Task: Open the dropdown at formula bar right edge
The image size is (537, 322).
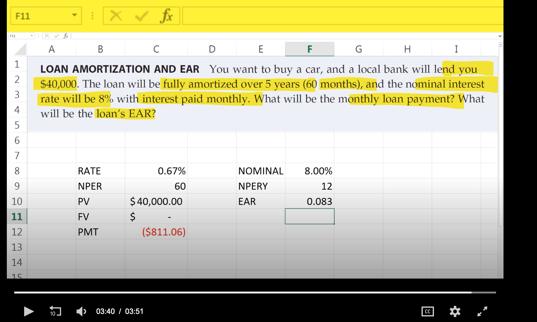Action: pyautogui.click(x=500, y=36)
